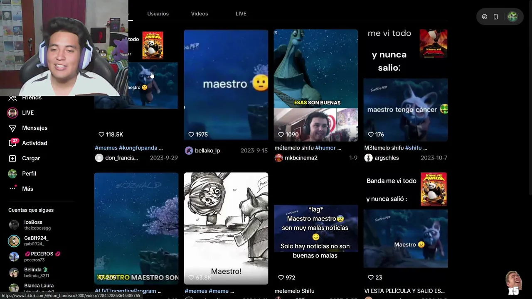This screenshot has height=299, width=532.
Task: Click the 'VI ESTA PELÍCULA Y SALIO ES...' caption
Action: (404, 291)
